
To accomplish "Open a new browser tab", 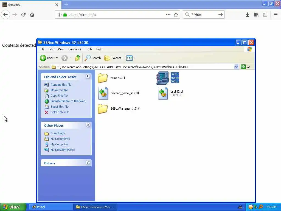I will pos(66,4).
